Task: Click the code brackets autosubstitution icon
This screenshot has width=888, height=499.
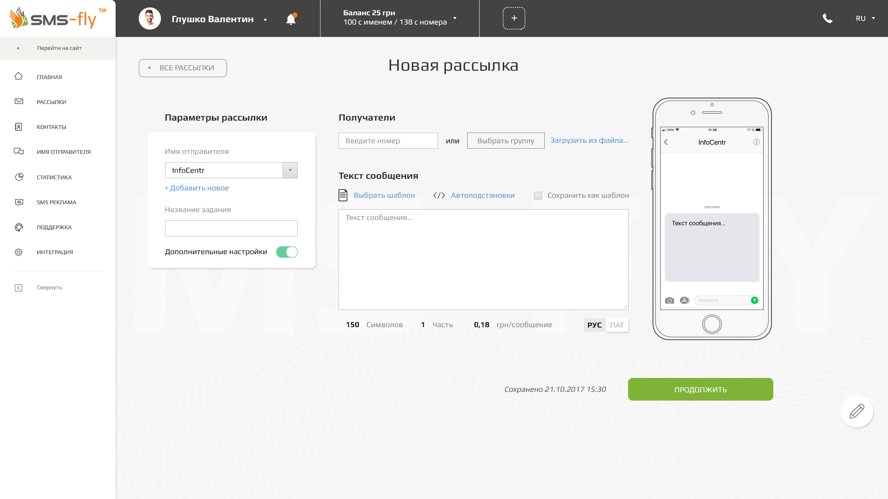Action: click(439, 195)
